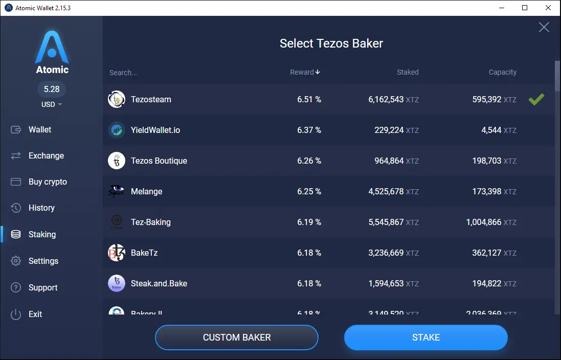The width and height of the screenshot is (561, 360).
Task: Sort bakers by Reward column
Action: click(x=305, y=72)
